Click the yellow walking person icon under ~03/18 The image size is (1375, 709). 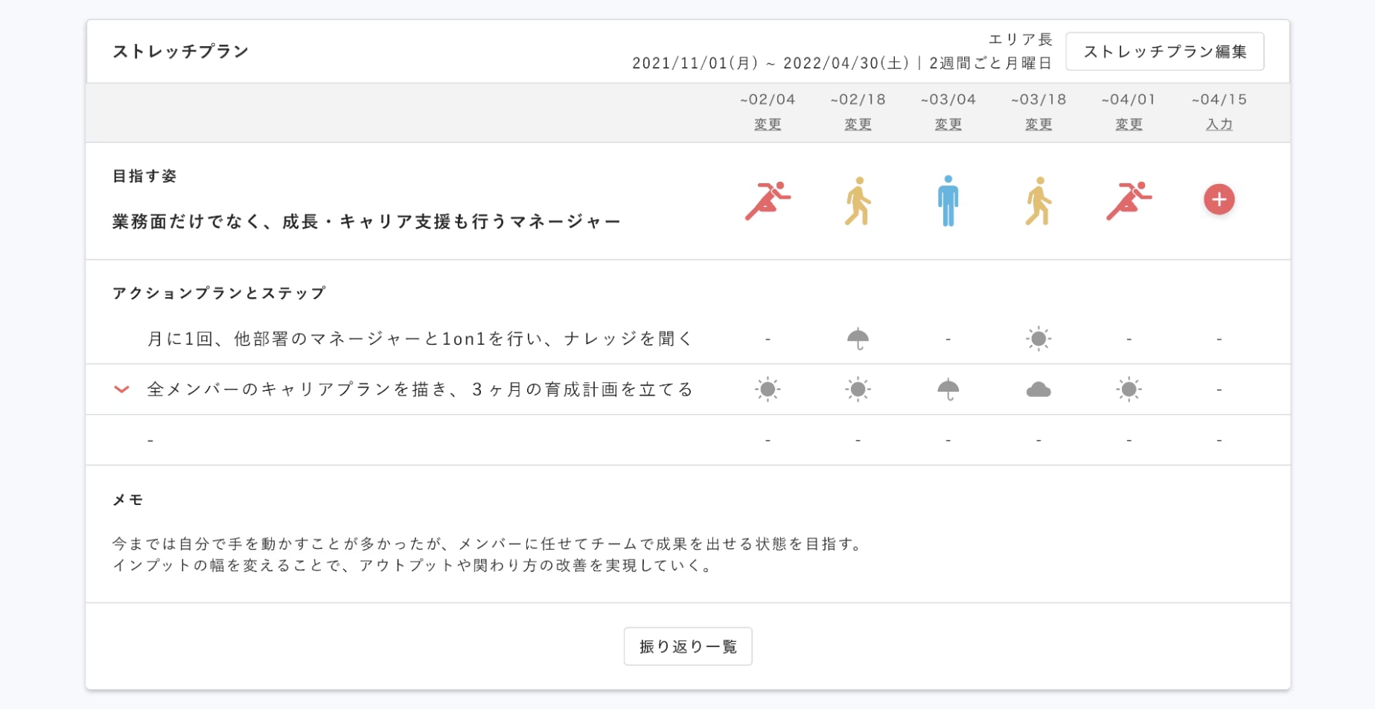(x=1039, y=200)
